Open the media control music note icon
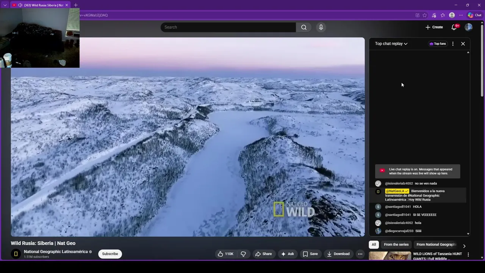The width and height of the screenshot is (485, 273). click(x=434, y=15)
